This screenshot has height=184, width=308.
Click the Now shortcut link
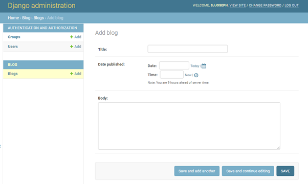click(188, 75)
